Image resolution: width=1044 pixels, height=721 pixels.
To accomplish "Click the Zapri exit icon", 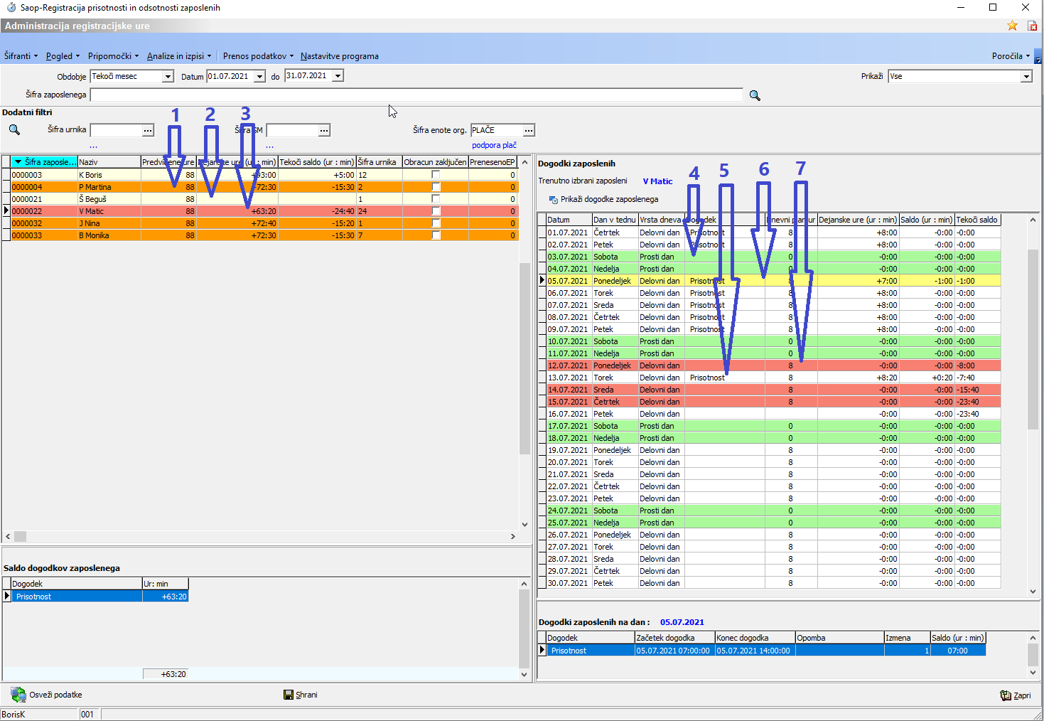I will click(1005, 695).
